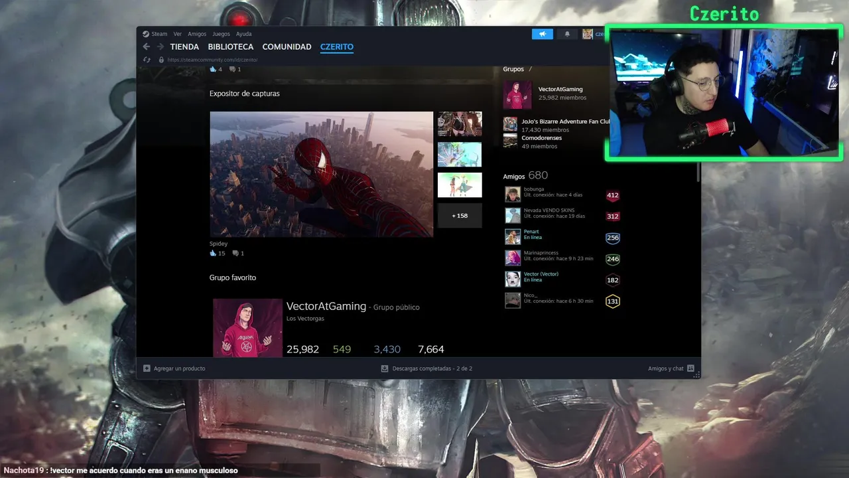Screen dimensions: 849x478
Task: Go back with the left arrow
Action: coord(147,46)
